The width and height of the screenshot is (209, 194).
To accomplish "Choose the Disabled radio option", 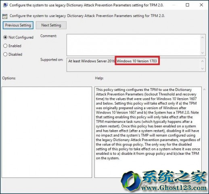I will 5,54.
